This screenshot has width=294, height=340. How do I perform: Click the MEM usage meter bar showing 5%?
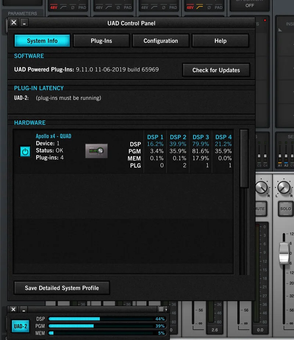click(x=107, y=333)
